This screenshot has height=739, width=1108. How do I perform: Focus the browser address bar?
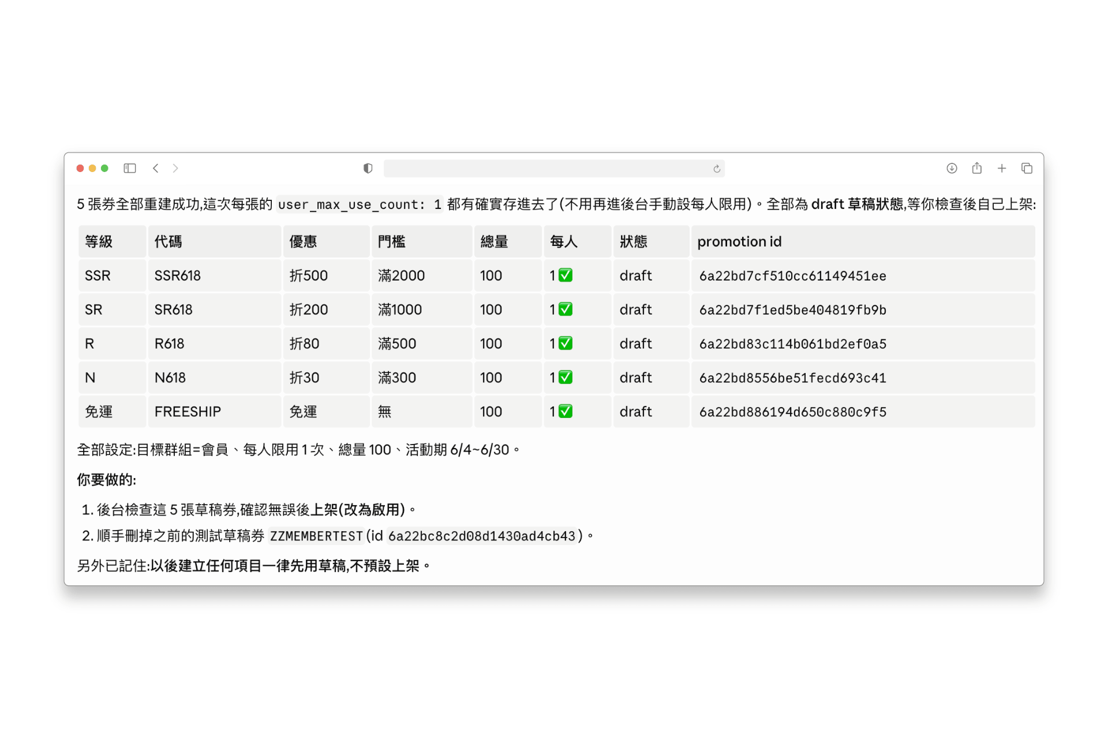click(x=554, y=168)
